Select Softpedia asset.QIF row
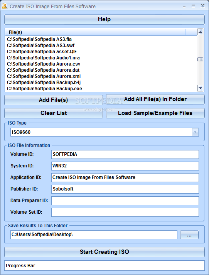 click(x=101, y=52)
